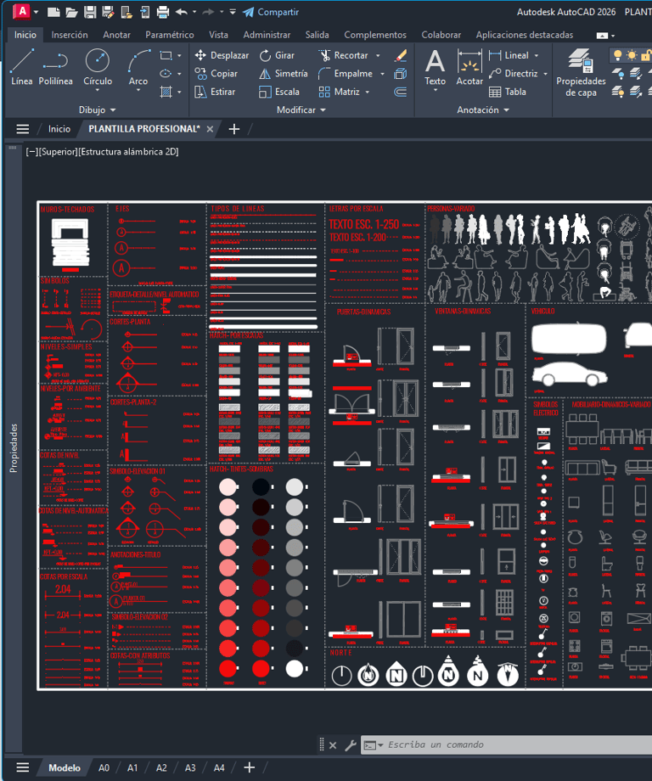Click the Empalme (fillet) tool
Image resolution: width=652 pixels, height=781 pixels.
point(346,74)
